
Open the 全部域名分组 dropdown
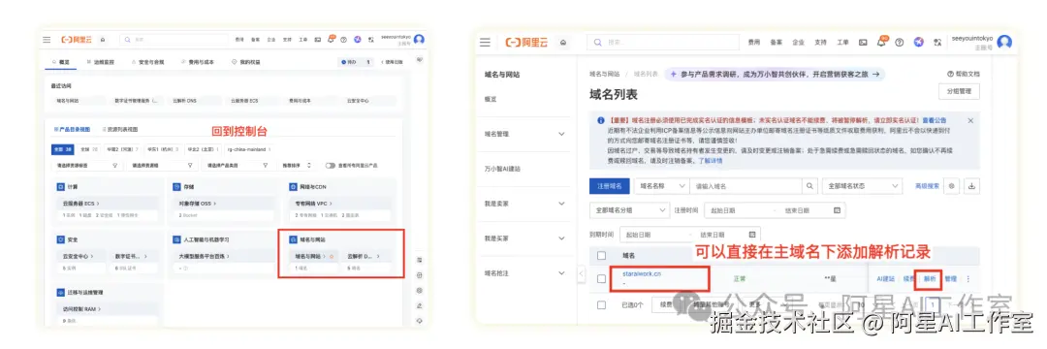coord(629,210)
